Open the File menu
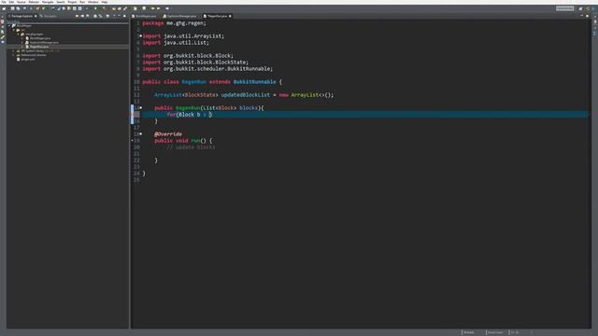This screenshot has height=336, width=598. pyautogui.click(x=4, y=2)
